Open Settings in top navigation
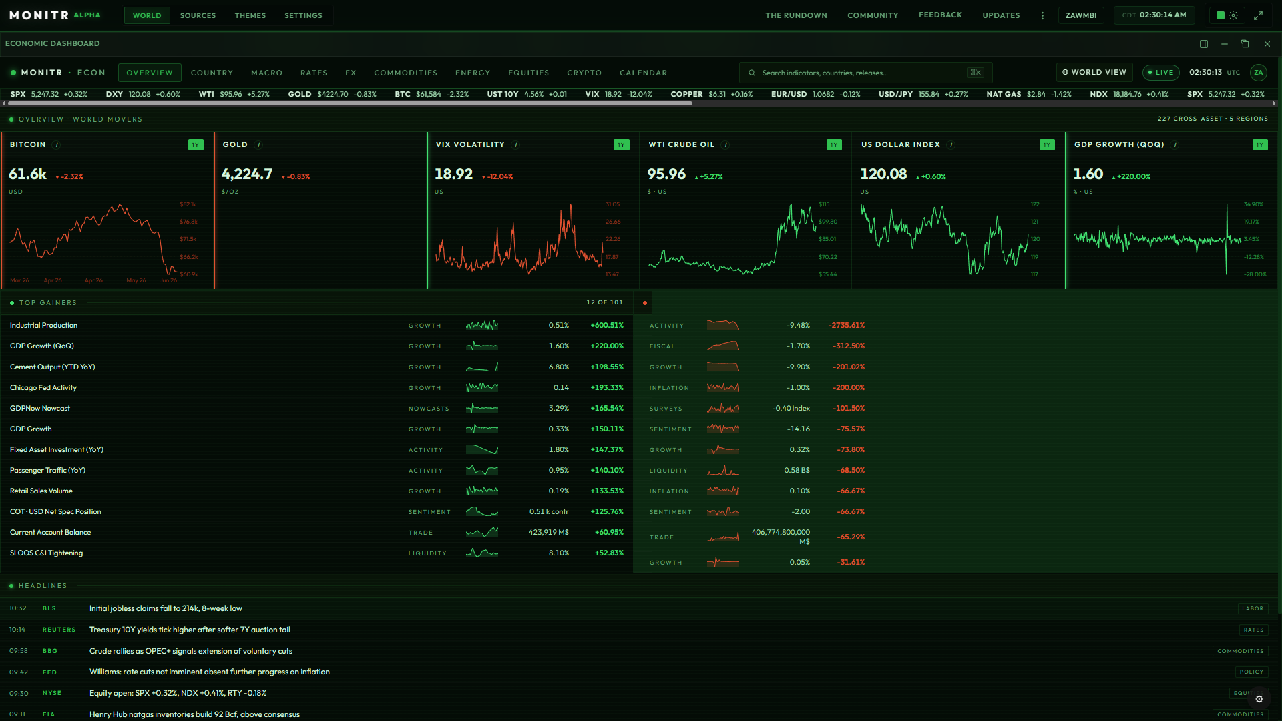 [x=303, y=15]
